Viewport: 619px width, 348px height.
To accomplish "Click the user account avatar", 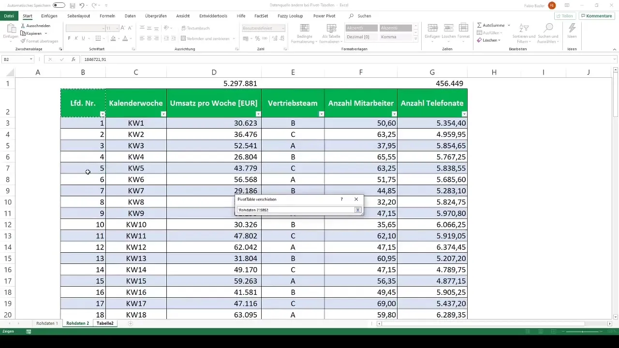I will tap(552, 5).
